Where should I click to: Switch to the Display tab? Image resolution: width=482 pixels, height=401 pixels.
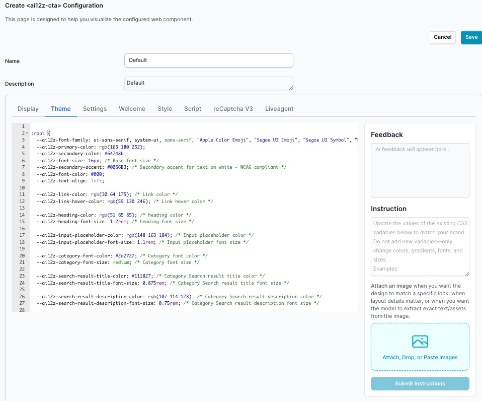click(28, 108)
